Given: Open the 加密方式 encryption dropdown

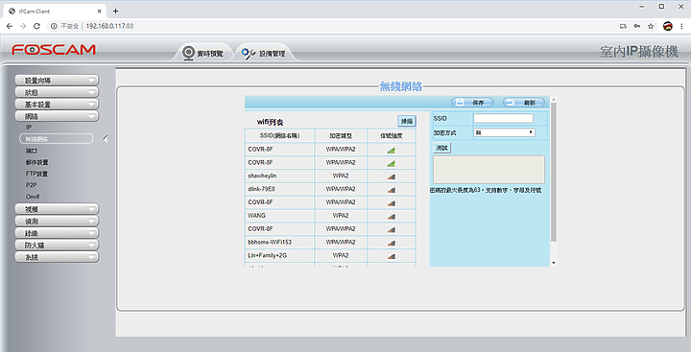Looking at the screenshot, I should pos(504,132).
